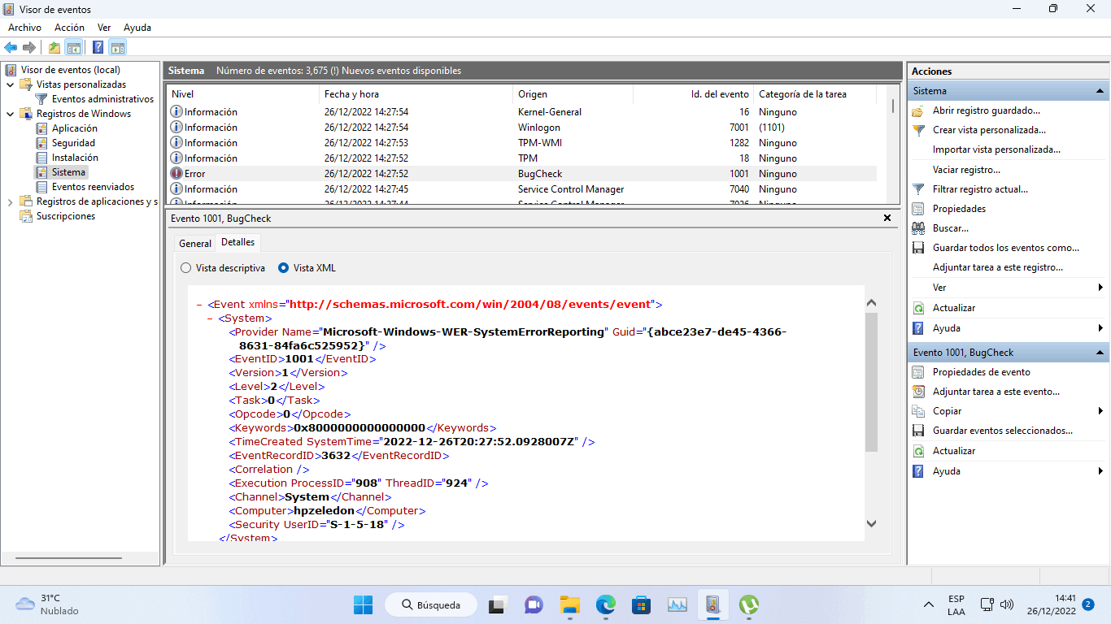
Task: Select Seguridad log in the tree
Action: [x=73, y=143]
